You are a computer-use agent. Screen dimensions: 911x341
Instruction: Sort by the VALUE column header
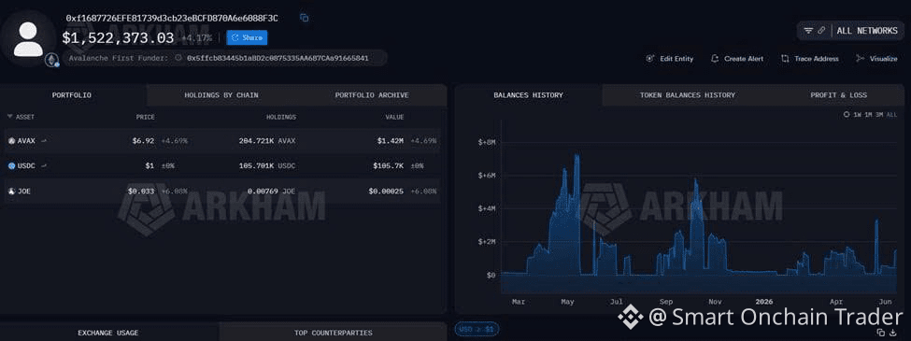pos(394,117)
